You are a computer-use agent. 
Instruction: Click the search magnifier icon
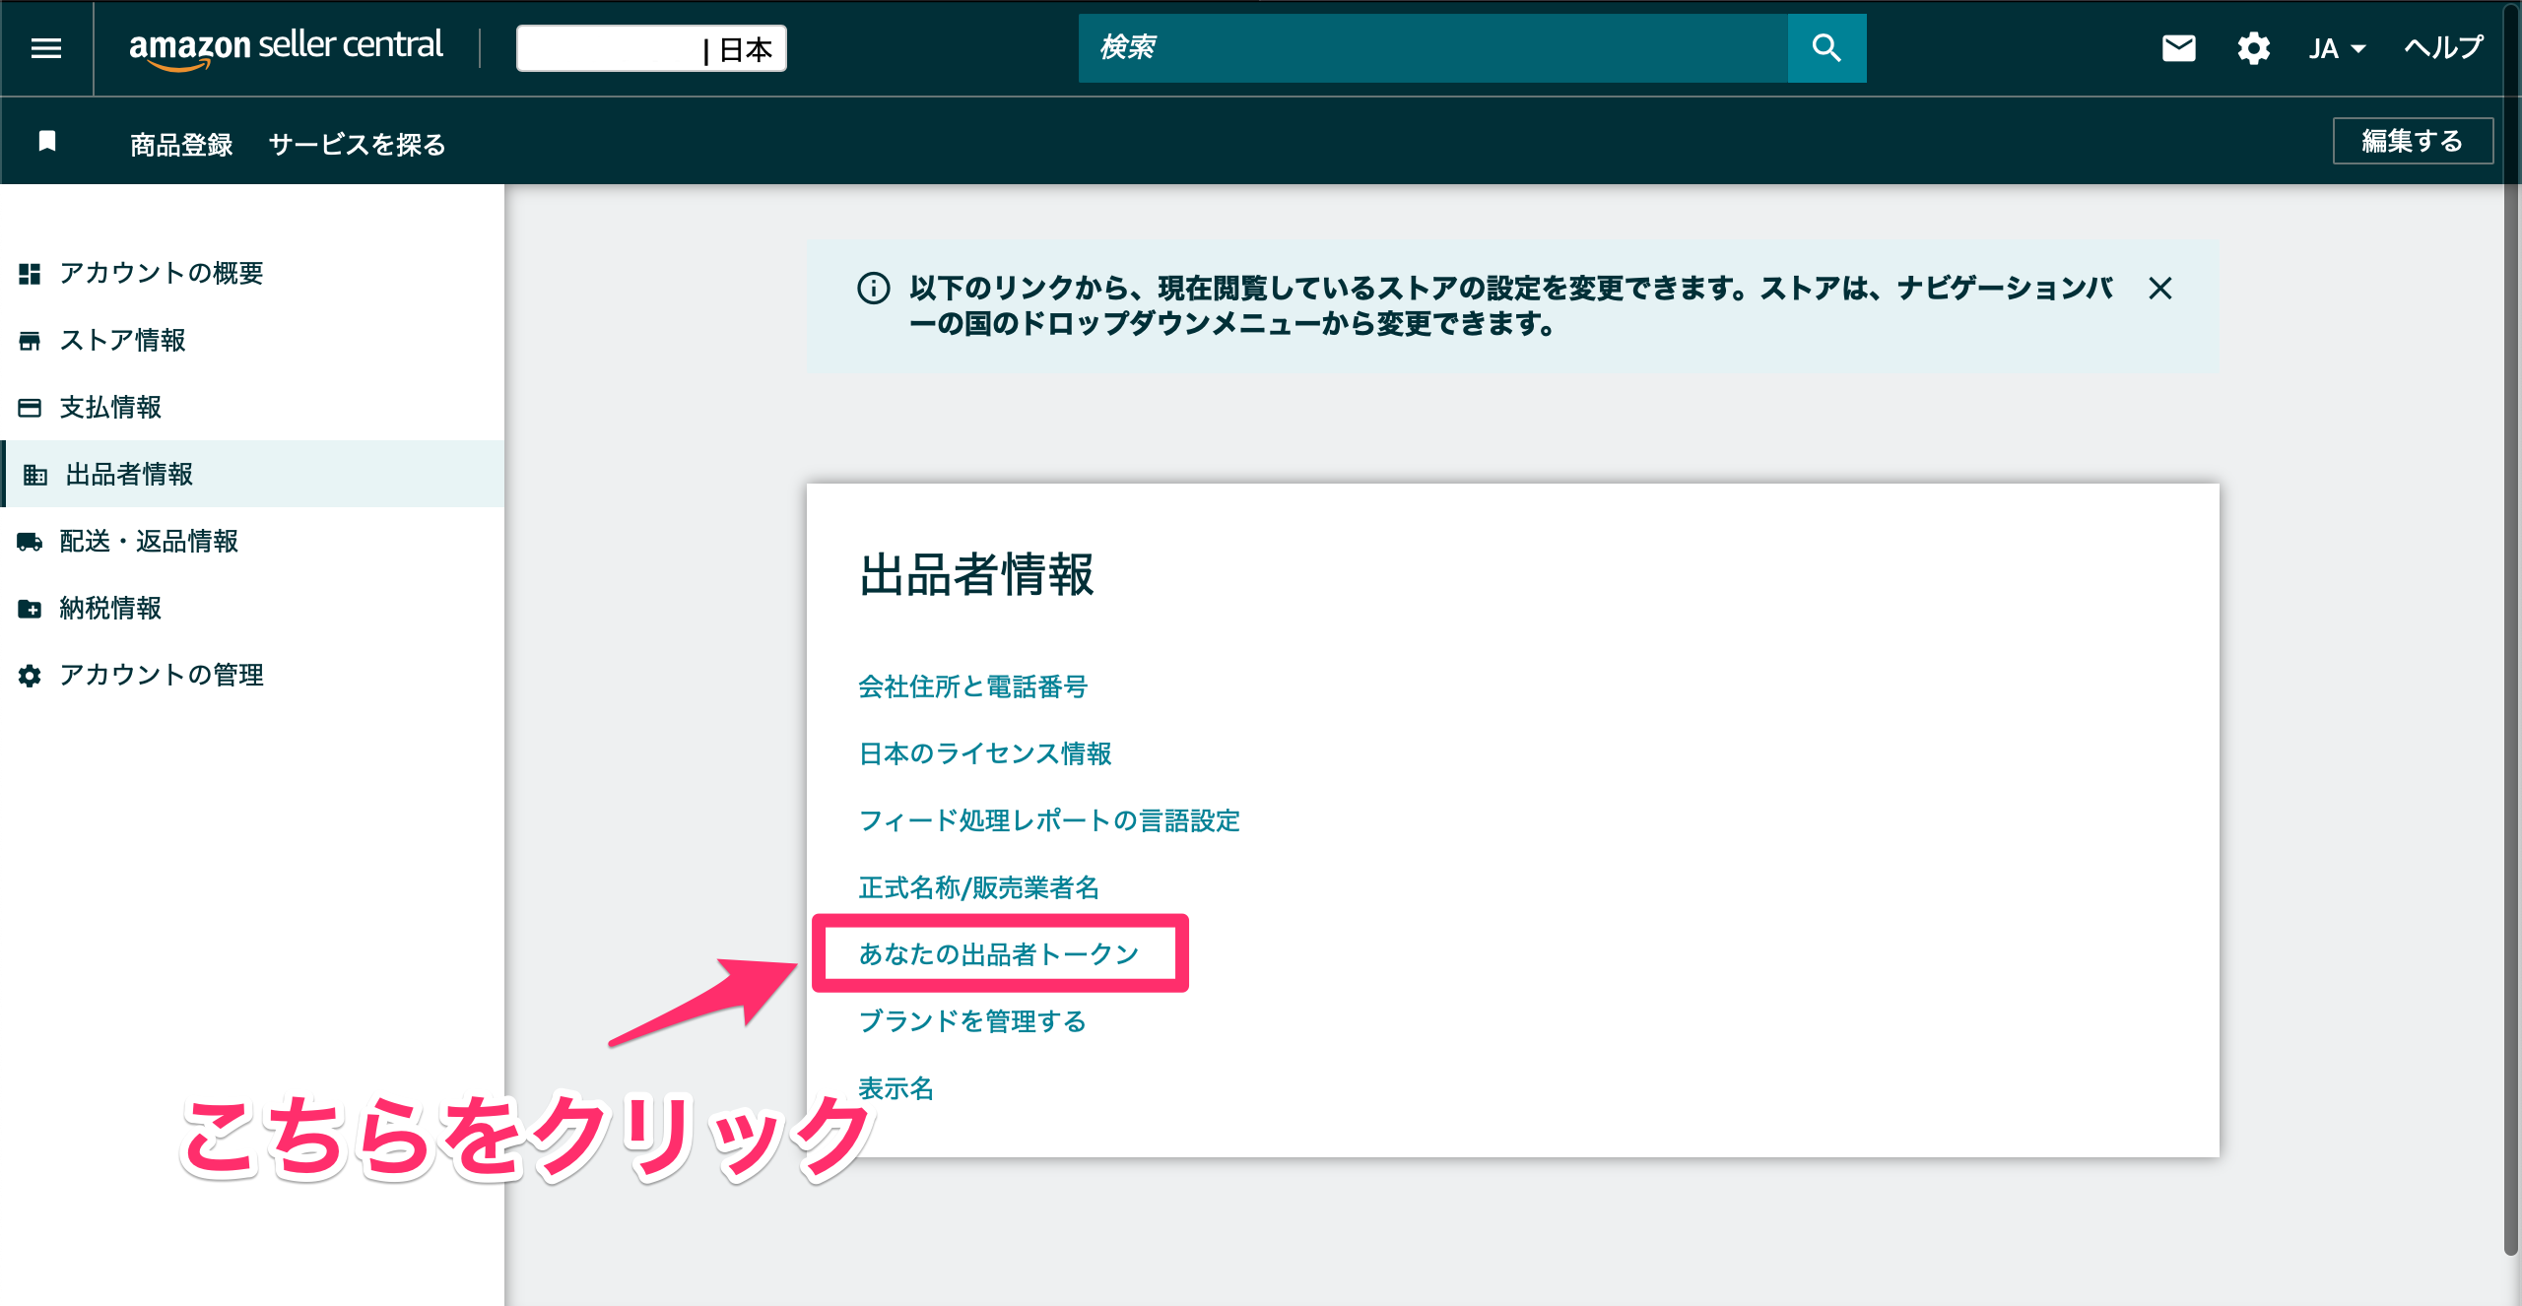1825,47
